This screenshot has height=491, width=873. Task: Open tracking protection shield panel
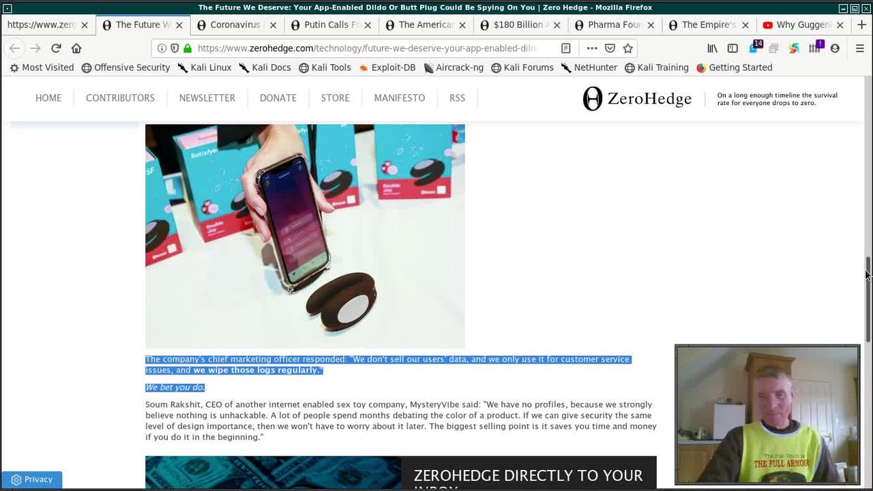[x=175, y=48]
